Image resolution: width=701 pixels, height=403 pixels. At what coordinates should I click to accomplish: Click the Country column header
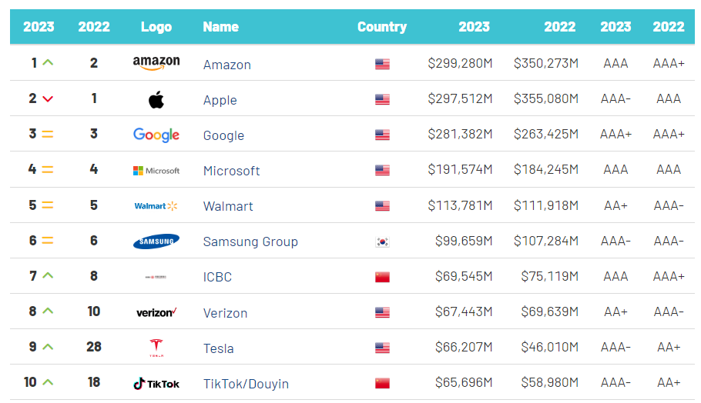[381, 26]
